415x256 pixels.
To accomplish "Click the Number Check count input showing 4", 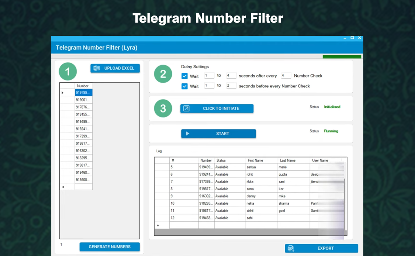I will pyautogui.click(x=286, y=75).
